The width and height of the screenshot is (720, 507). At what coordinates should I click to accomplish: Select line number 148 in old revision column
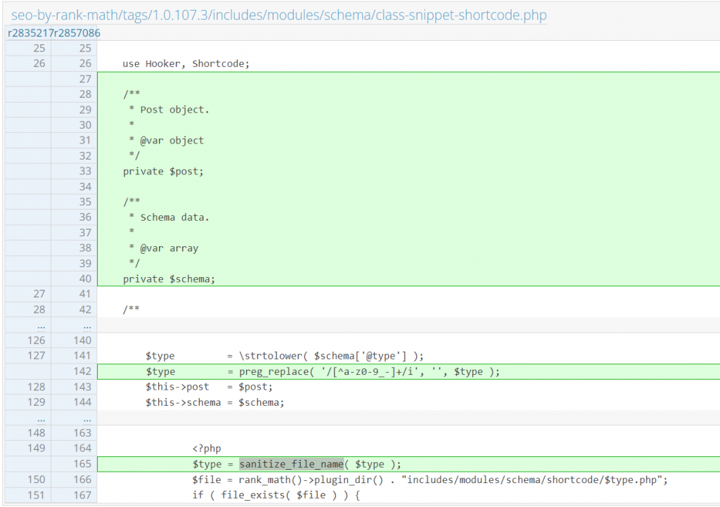pos(37,432)
